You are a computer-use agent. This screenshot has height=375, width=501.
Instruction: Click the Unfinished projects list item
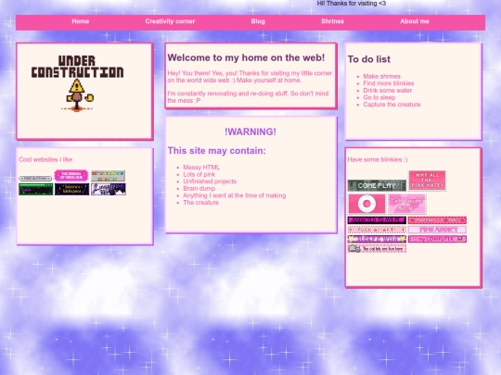(210, 181)
